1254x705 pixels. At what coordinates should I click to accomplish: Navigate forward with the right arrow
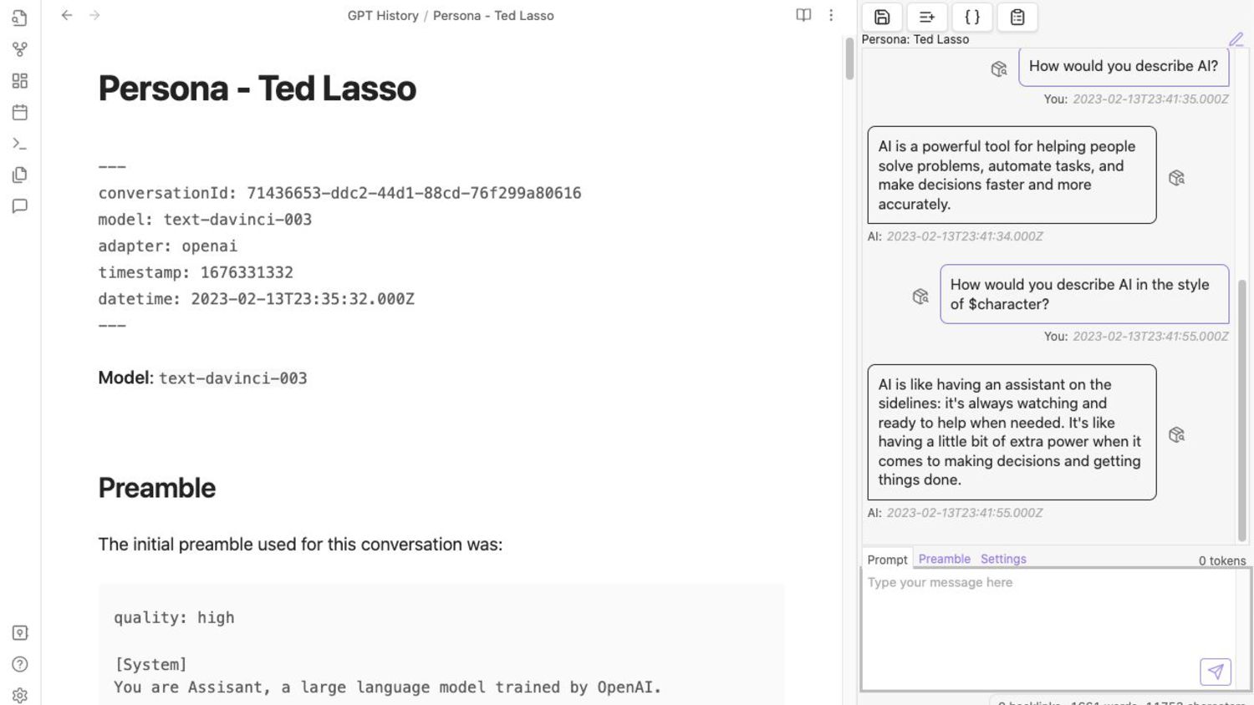coord(94,15)
